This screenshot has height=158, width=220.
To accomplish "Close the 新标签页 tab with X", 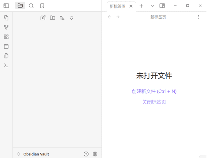I will tap(131, 6).
